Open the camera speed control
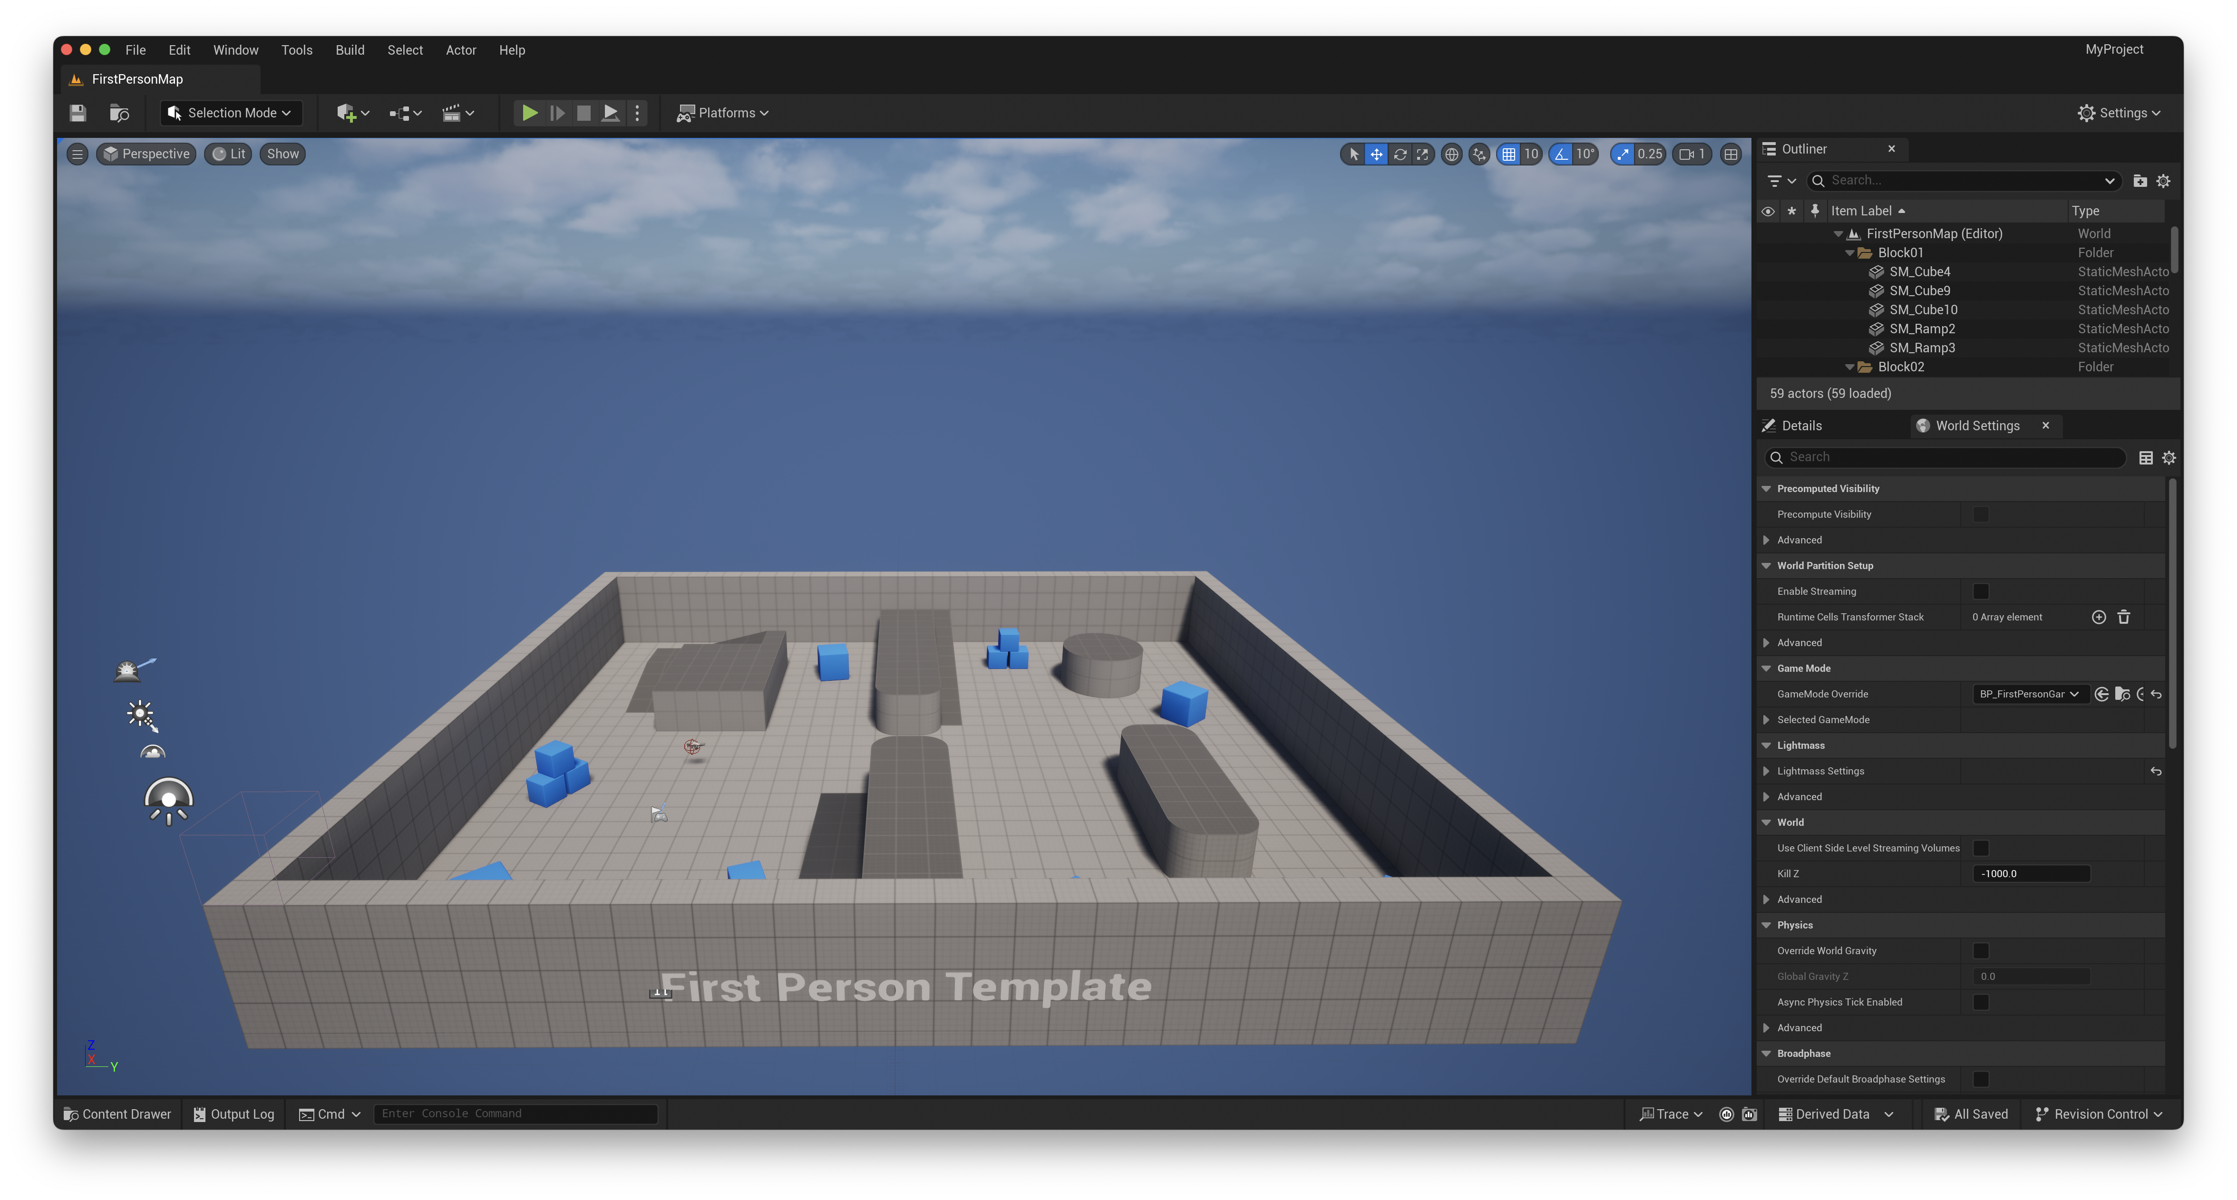This screenshot has height=1200, width=2237. point(1692,155)
